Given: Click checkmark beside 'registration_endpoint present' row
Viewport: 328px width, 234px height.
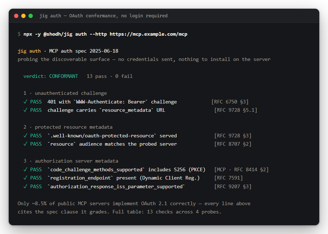Looking at the screenshot, I should [25, 178].
